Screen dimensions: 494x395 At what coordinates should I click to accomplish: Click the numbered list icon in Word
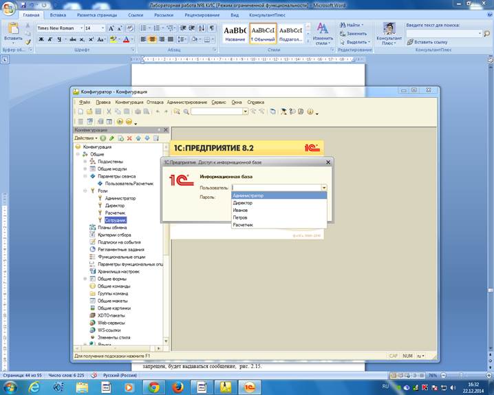[157, 28]
